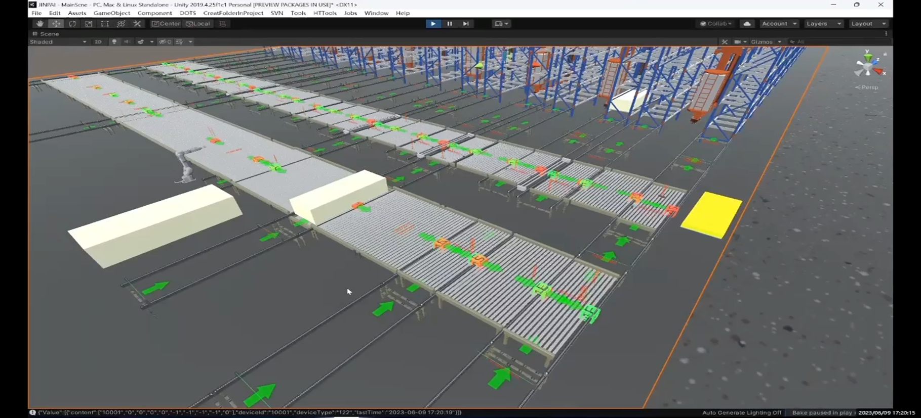
Task: Open the CreatFolderInProject menu
Action: point(233,13)
